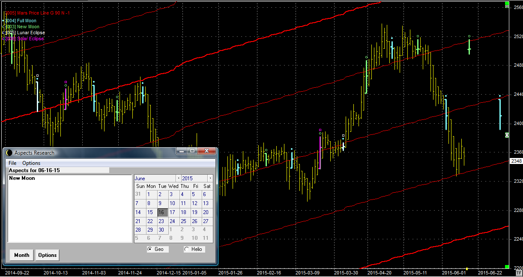Close the Aspects Research window
Viewport: 523px width, 277px height.
206,151
